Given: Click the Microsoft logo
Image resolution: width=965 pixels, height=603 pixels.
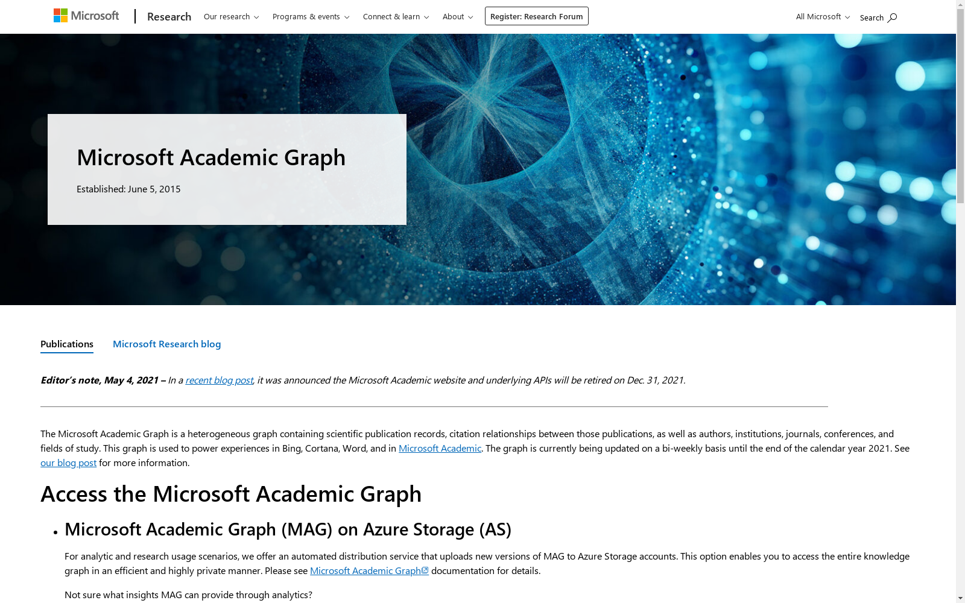Looking at the screenshot, I should (x=86, y=16).
